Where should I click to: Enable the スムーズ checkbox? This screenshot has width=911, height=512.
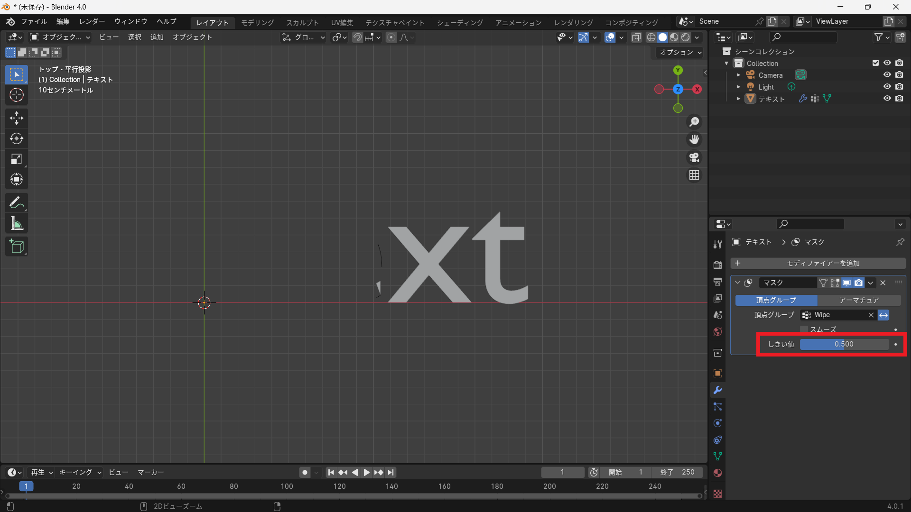[804, 329]
